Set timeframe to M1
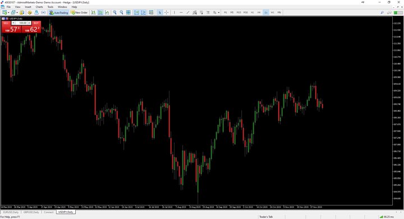Viewport: 404px width, 219px height. [226, 12]
